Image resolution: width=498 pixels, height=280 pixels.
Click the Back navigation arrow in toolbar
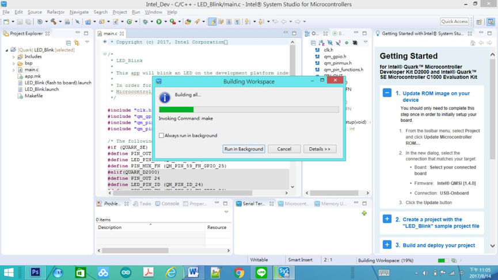point(284,22)
